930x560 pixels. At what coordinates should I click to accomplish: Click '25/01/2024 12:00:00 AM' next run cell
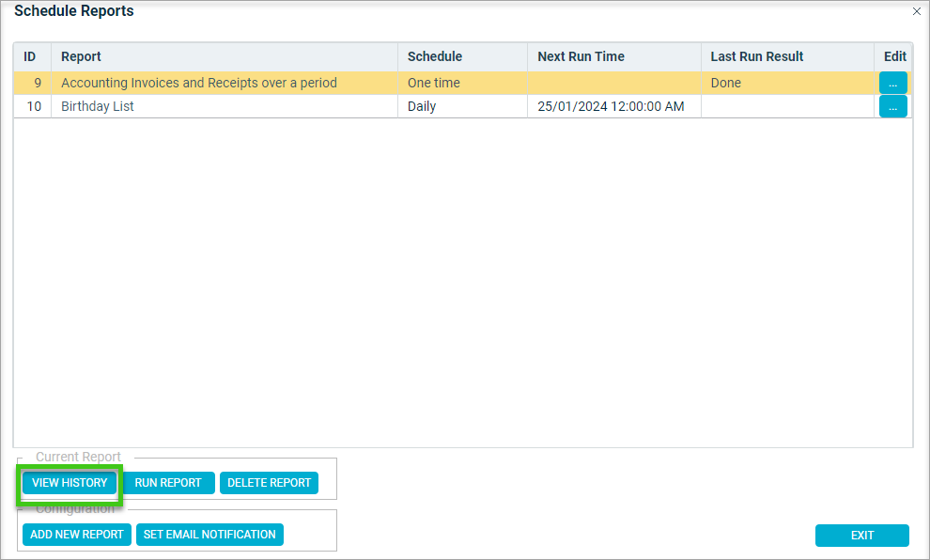point(614,107)
